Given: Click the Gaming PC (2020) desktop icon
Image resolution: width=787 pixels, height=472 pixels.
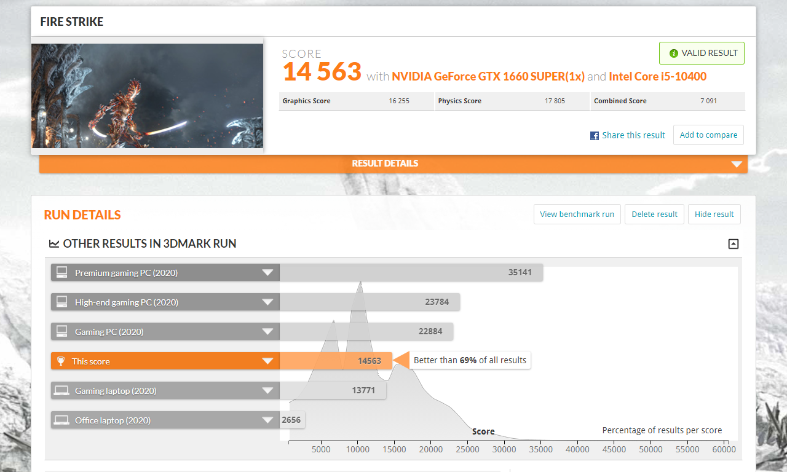Looking at the screenshot, I should pyautogui.click(x=61, y=331).
